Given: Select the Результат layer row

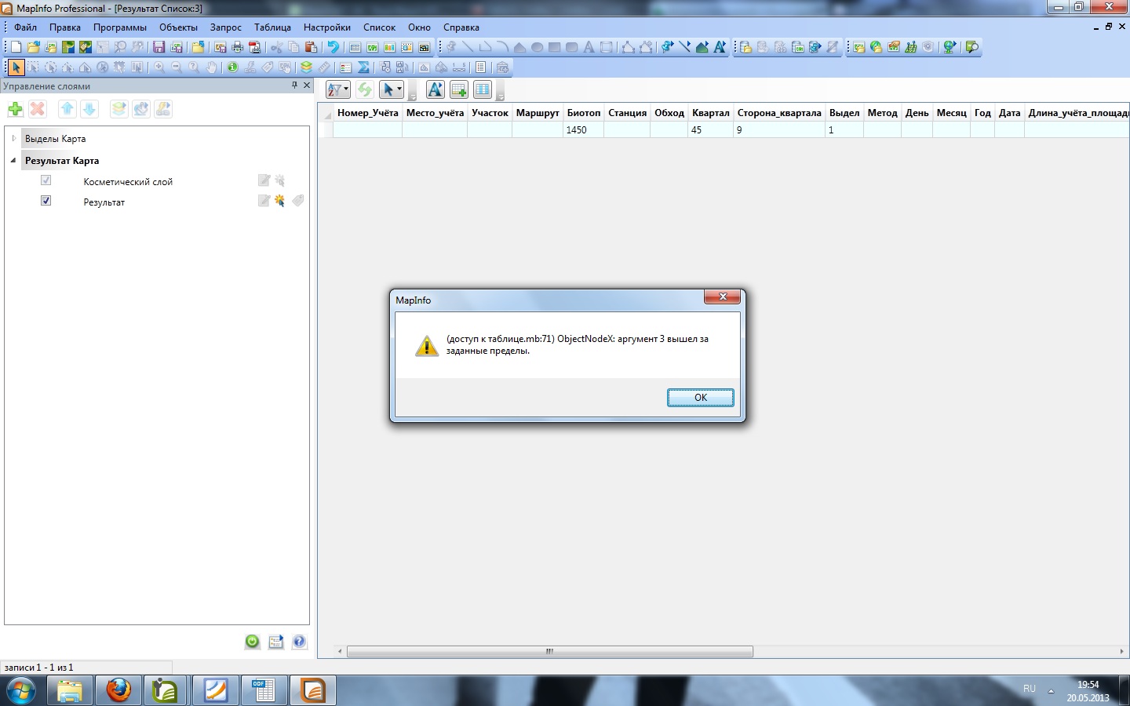Looking at the screenshot, I should [157, 202].
